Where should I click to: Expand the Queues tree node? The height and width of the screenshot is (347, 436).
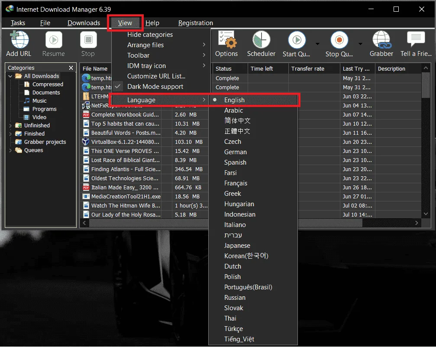pyautogui.click(x=10, y=150)
